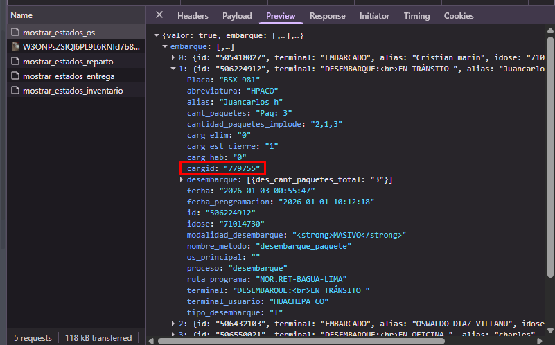The image size is (555, 345).
Task: Click document icon beside mostrar_estados_entrega
Action: tap(15, 76)
